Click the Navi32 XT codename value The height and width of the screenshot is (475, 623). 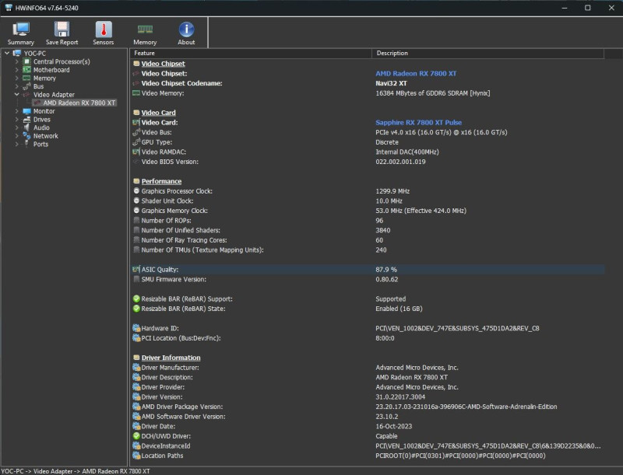(x=391, y=83)
